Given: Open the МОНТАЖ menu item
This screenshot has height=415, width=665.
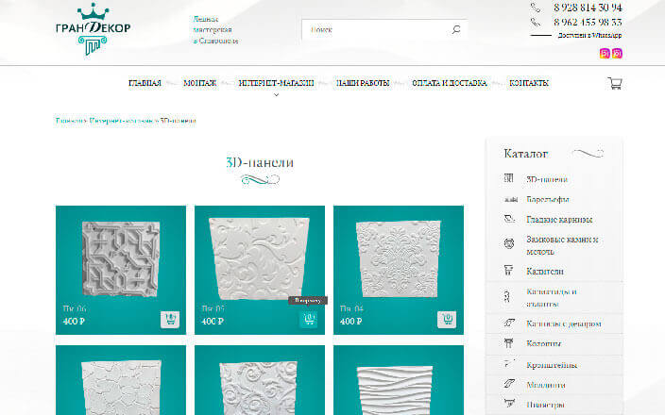Looking at the screenshot, I should (x=199, y=83).
